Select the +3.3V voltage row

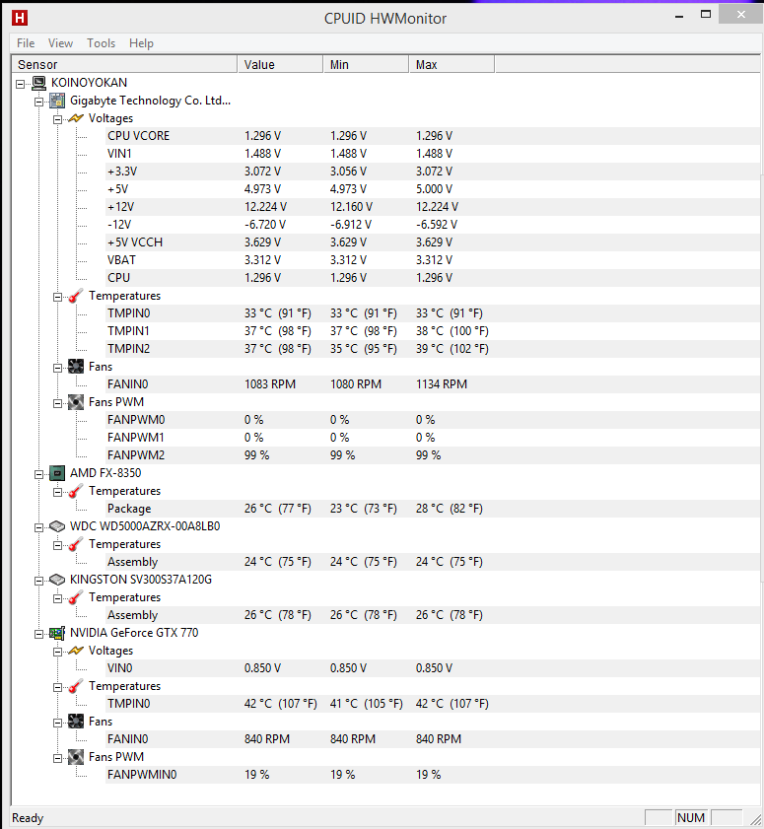pyautogui.click(x=433, y=172)
